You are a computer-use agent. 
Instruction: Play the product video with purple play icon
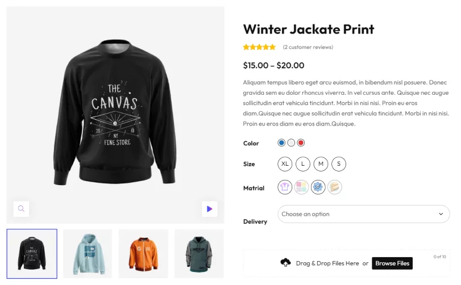[210, 209]
